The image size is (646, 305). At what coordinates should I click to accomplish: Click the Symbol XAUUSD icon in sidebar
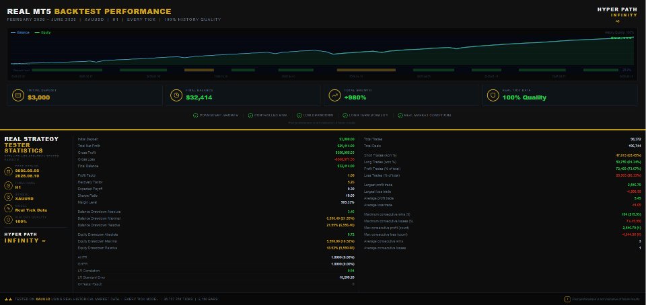[8, 197]
